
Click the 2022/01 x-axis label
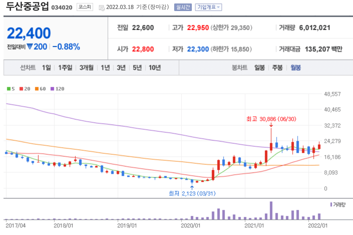(x=318, y=225)
